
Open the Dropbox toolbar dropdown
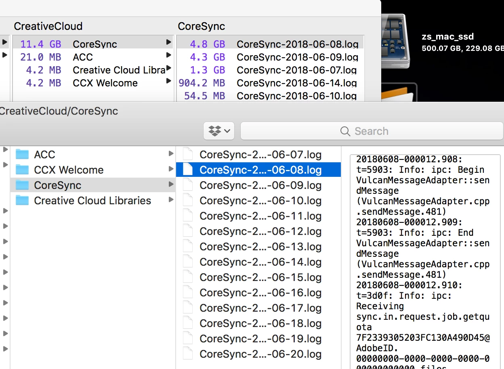[x=219, y=131]
